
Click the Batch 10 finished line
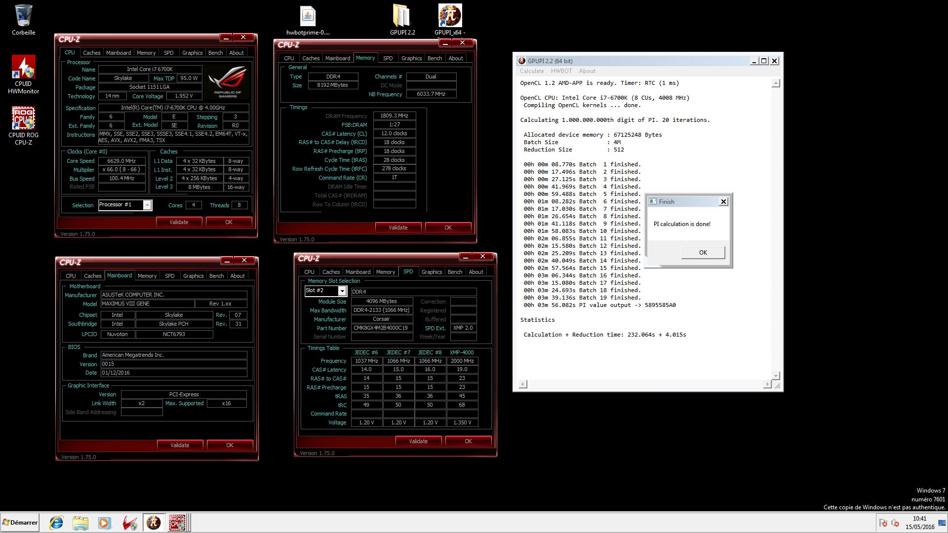(x=582, y=231)
